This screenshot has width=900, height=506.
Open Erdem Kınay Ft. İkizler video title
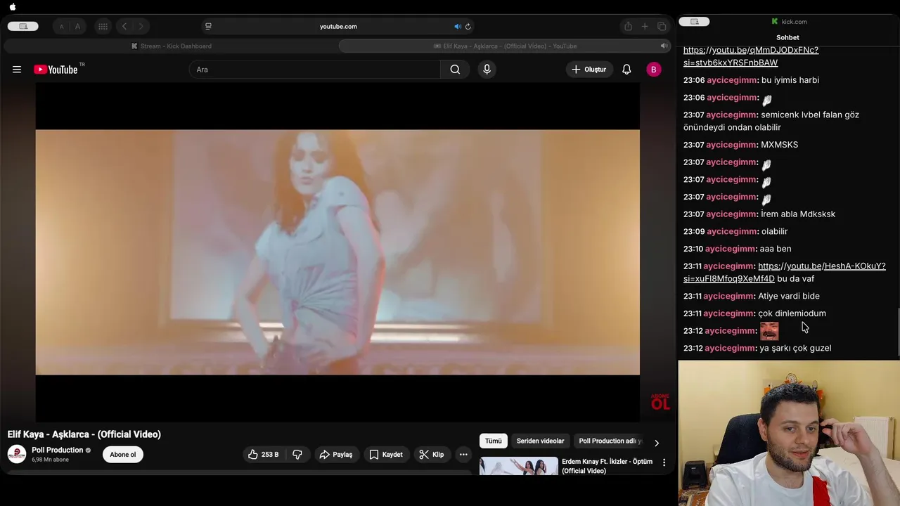[607, 466]
